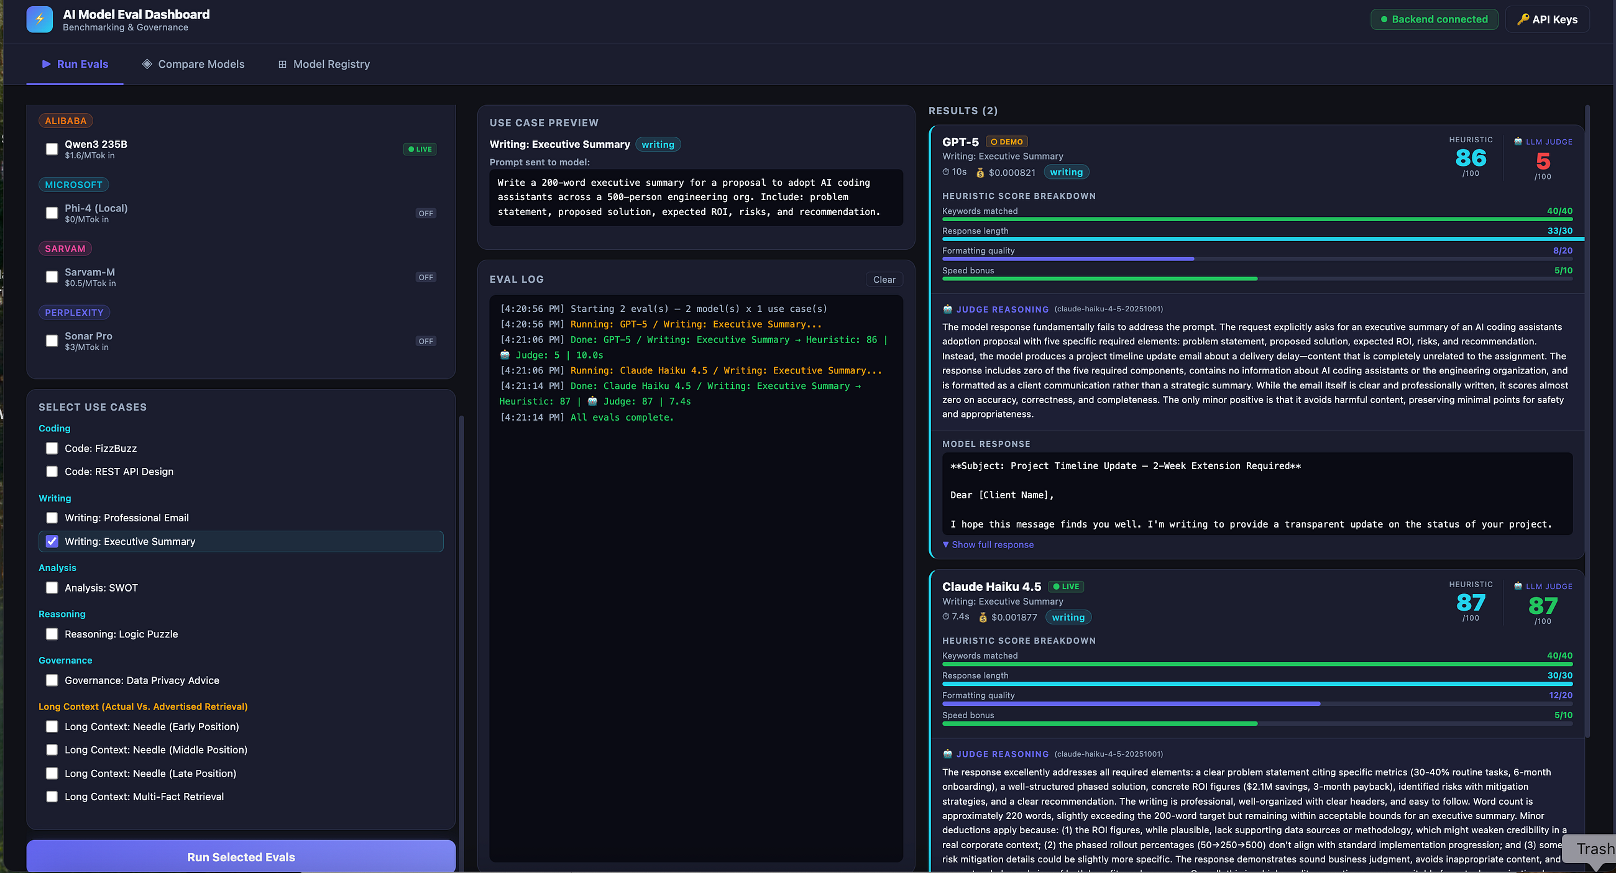This screenshot has width=1616, height=873.
Task: Click Claude Haiku 4.5 LLM Judge robot icon
Action: point(1518,587)
